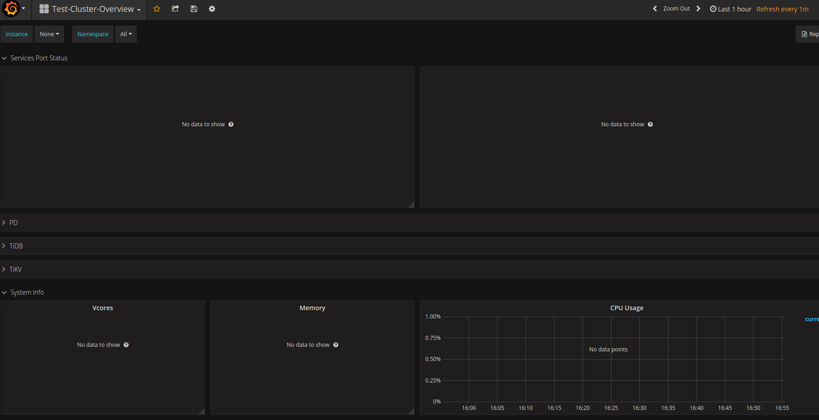This screenshot has height=420, width=819.
Task: Click the help icon on the Vcores panel
Action: tap(126, 345)
